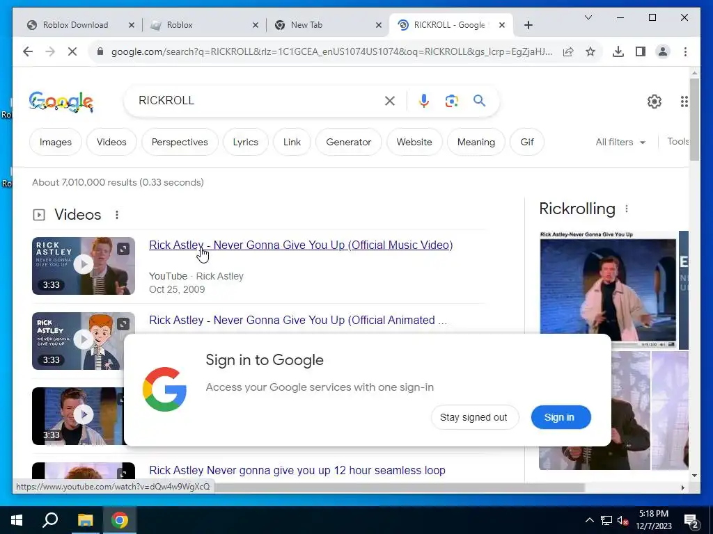The image size is (713, 534).
Task: Click blue Sign in button
Action: pos(561,417)
